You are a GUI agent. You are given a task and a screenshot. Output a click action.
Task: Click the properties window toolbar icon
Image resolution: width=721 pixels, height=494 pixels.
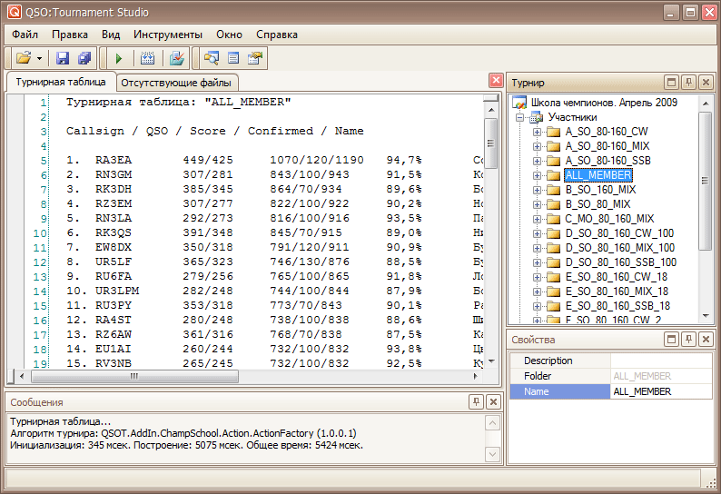pos(255,58)
